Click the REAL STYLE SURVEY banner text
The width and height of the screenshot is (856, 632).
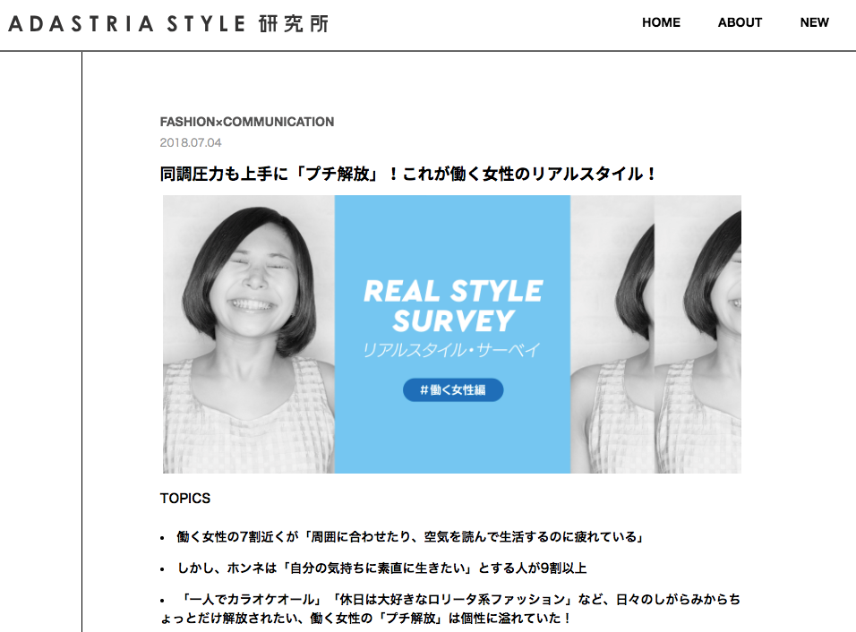click(452, 305)
